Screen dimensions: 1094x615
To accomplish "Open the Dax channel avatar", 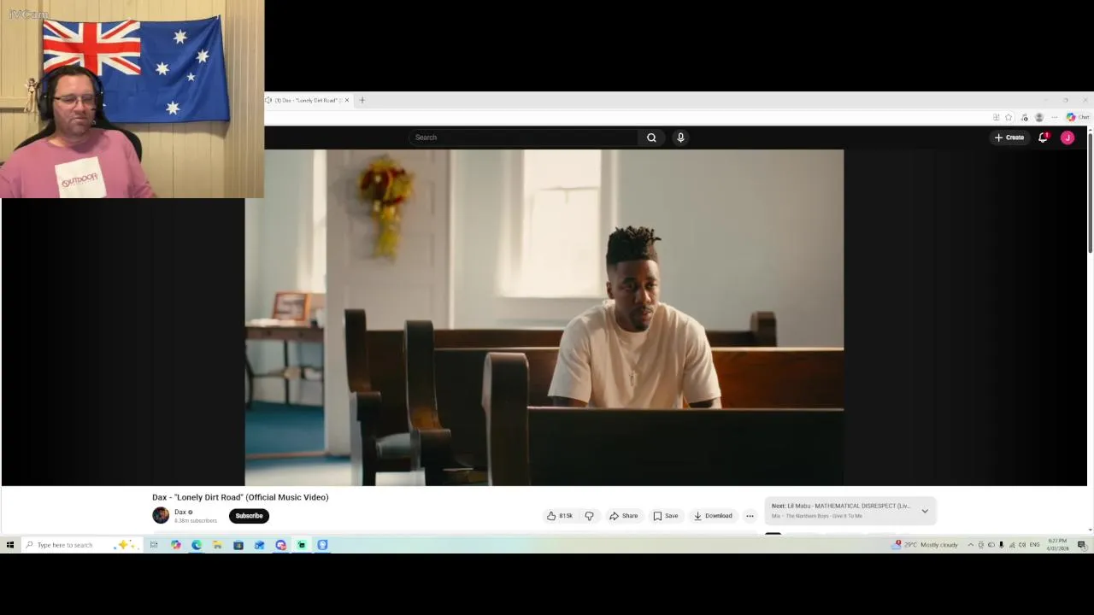I will pyautogui.click(x=161, y=515).
